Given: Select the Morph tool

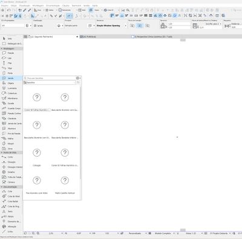Looking at the screenshot, I should click(x=11, y=143).
